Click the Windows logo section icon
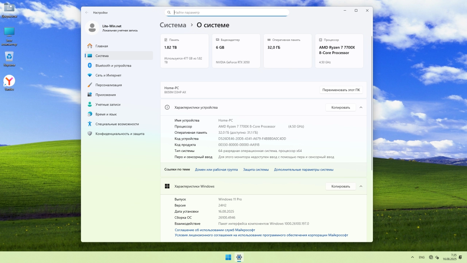Viewport: 467px width, 263px height. (x=167, y=186)
